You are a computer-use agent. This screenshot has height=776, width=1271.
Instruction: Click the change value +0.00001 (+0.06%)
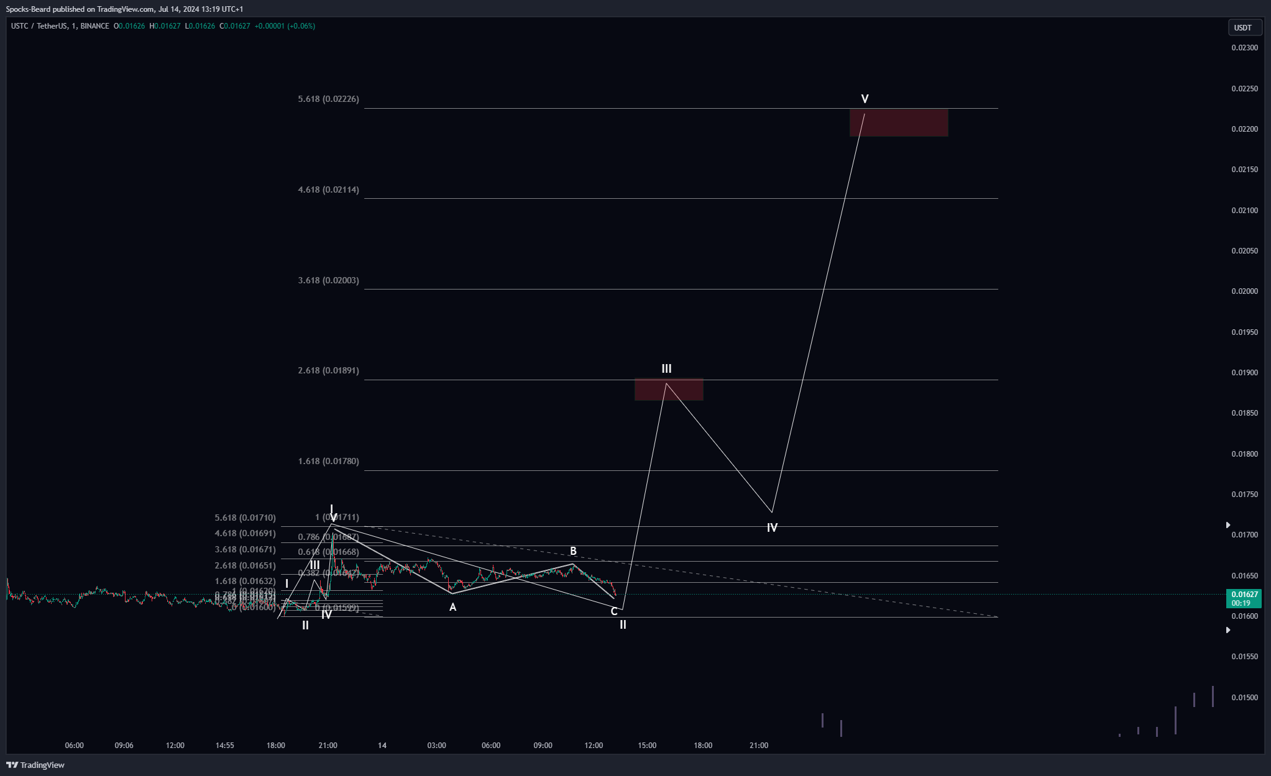coord(285,26)
